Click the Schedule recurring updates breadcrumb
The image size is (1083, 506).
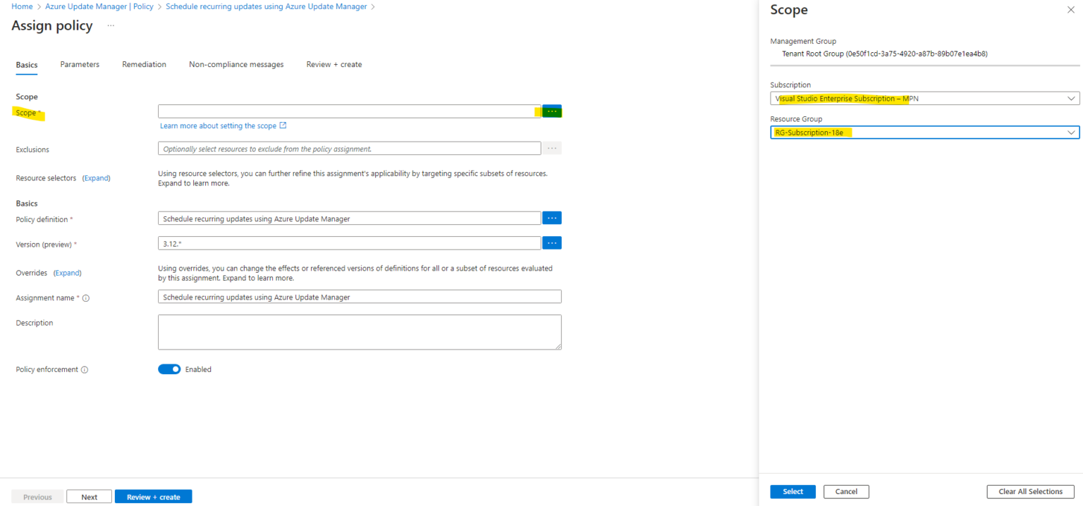267,6
